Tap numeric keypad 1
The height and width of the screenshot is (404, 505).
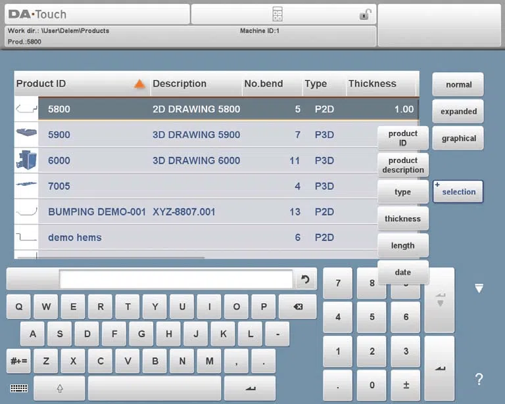click(337, 351)
